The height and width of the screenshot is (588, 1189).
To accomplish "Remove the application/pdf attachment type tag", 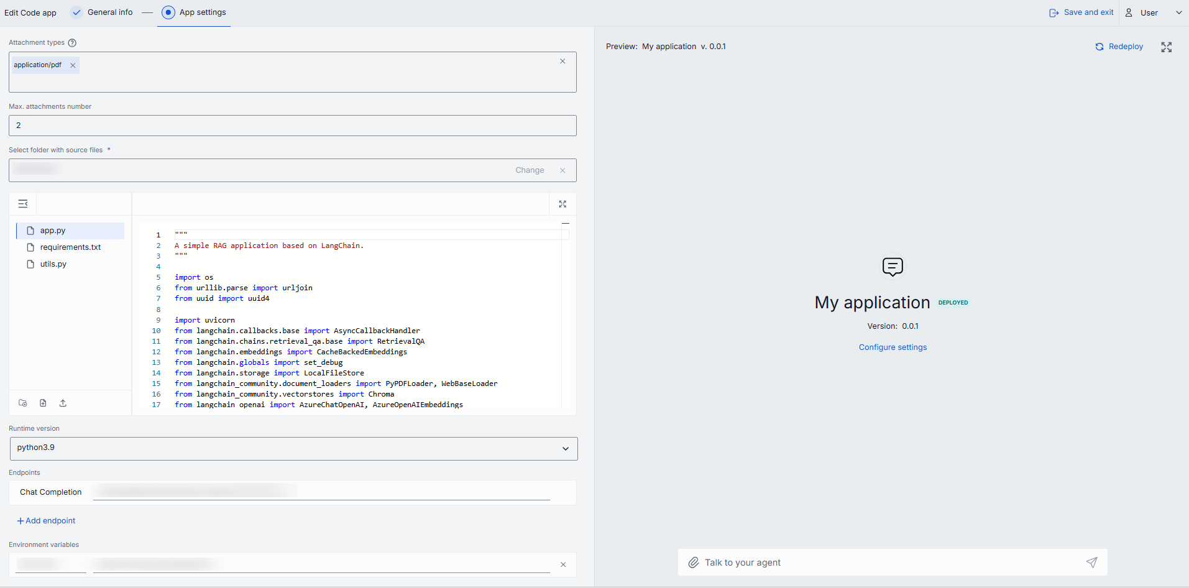I will (x=73, y=65).
